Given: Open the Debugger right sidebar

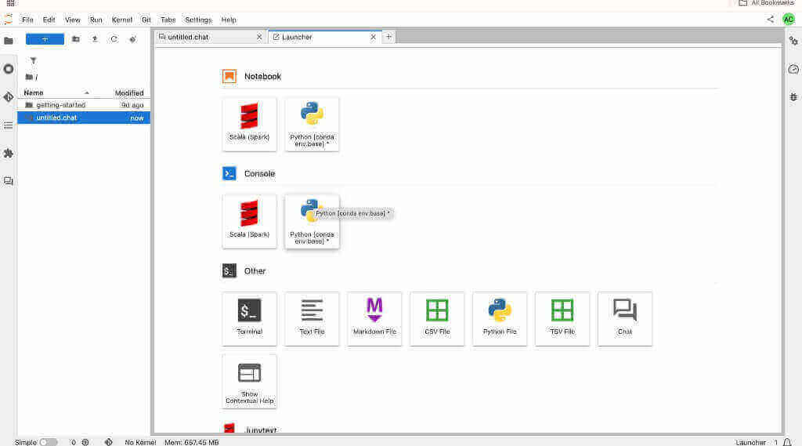Looking at the screenshot, I should click(793, 96).
